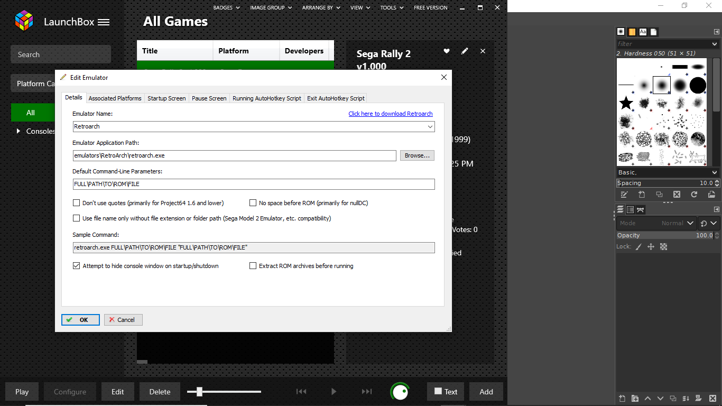The image size is (722, 406).
Task: Toggle Don't use quotes checkbox
Action: tap(76, 203)
